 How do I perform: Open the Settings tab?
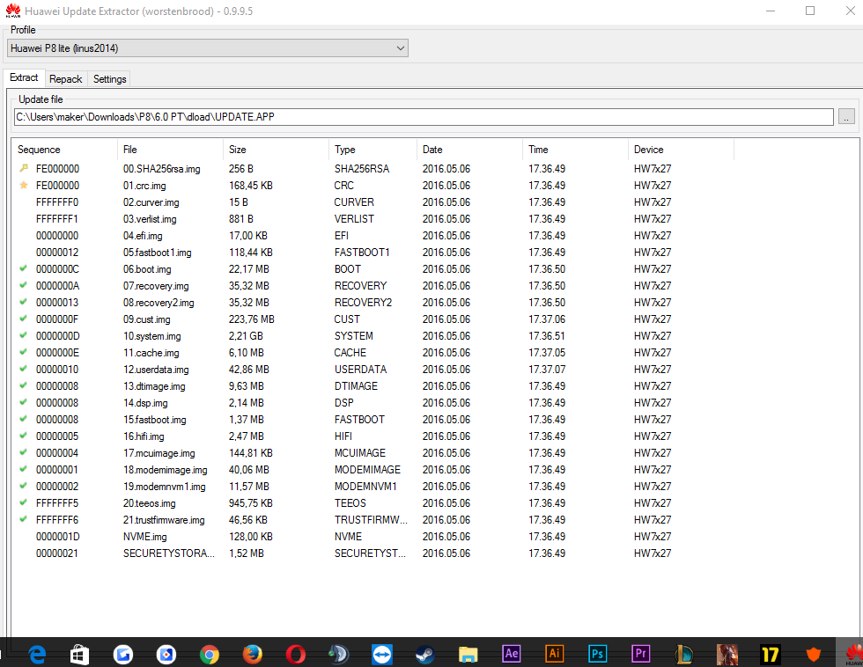tap(109, 79)
